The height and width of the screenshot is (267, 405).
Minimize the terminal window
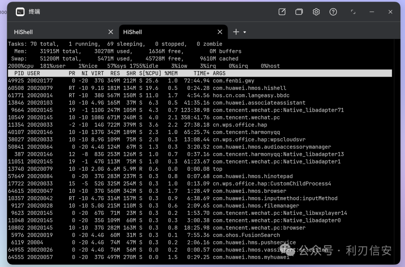click(x=372, y=12)
